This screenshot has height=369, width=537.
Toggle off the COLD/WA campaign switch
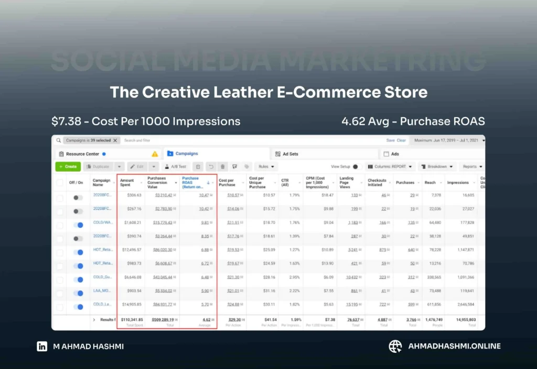tap(78, 225)
